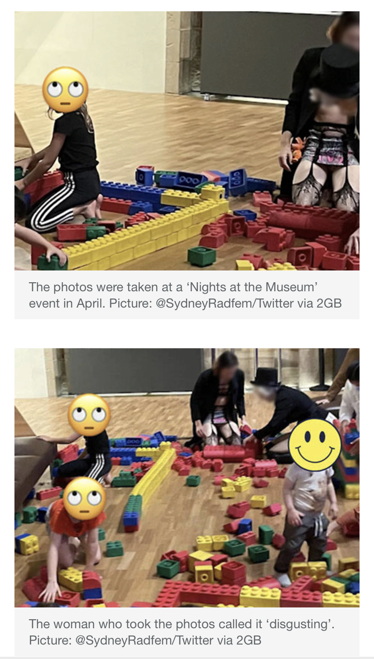
Task: Tap the eye-roll emoji in the first photo
Action: 65,90
